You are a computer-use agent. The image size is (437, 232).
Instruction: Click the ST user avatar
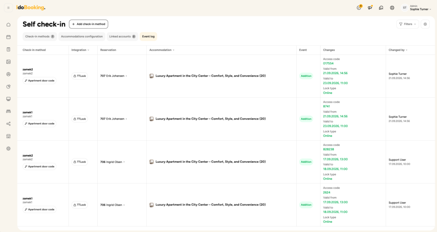click(405, 8)
